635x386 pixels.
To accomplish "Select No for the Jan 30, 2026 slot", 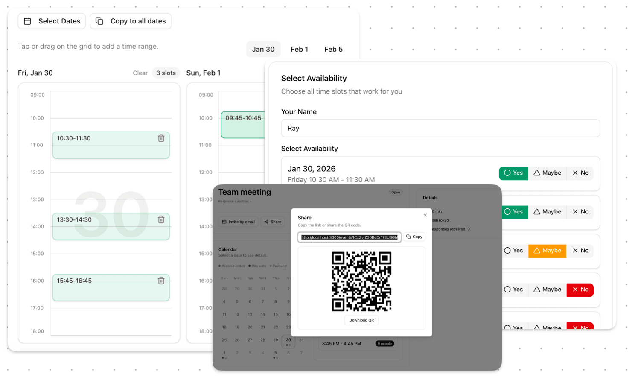I will [580, 173].
